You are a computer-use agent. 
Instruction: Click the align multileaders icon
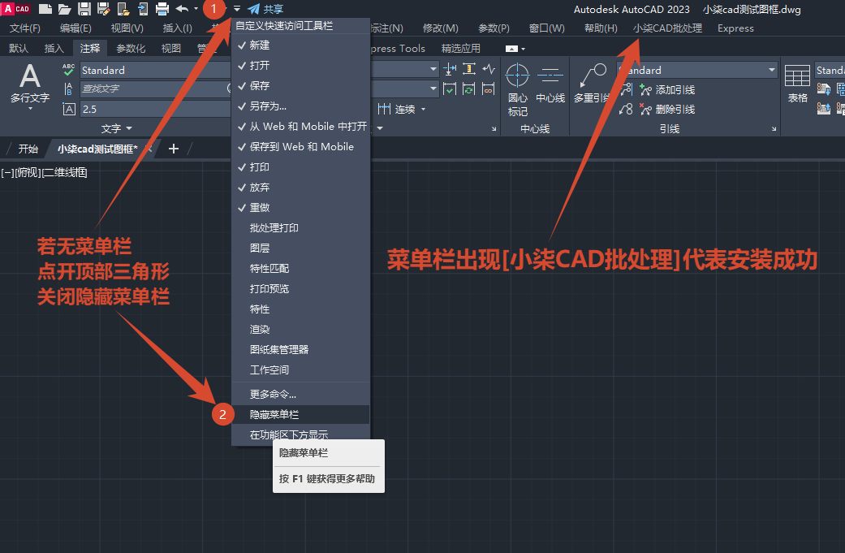626,89
